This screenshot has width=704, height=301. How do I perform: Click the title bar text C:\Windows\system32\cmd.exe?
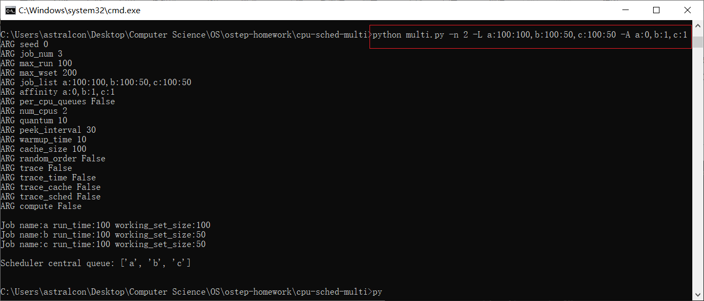coord(80,11)
